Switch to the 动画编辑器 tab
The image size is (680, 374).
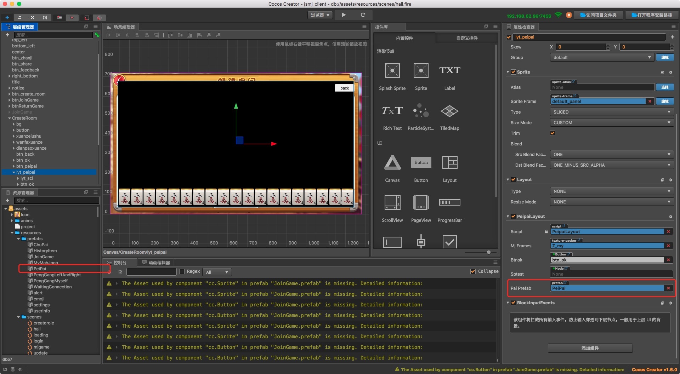[x=156, y=263]
